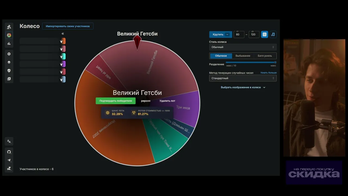Open the layers icon in sidebar

click(x=9, y=62)
